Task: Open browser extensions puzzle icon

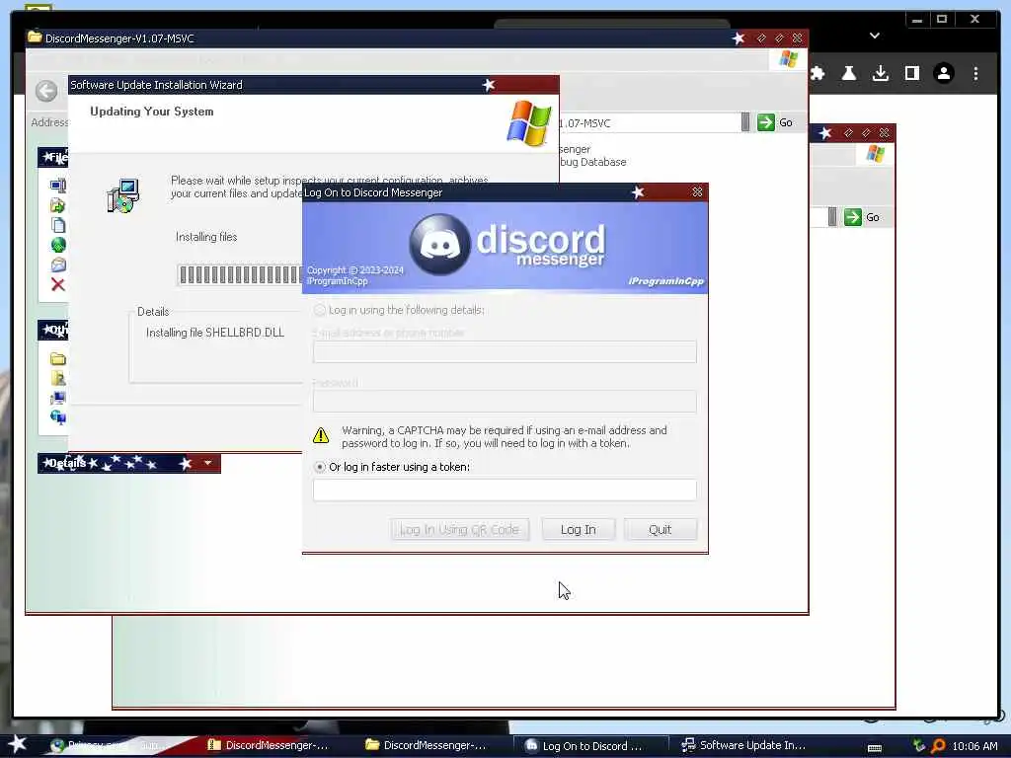Action: (817, 73)
